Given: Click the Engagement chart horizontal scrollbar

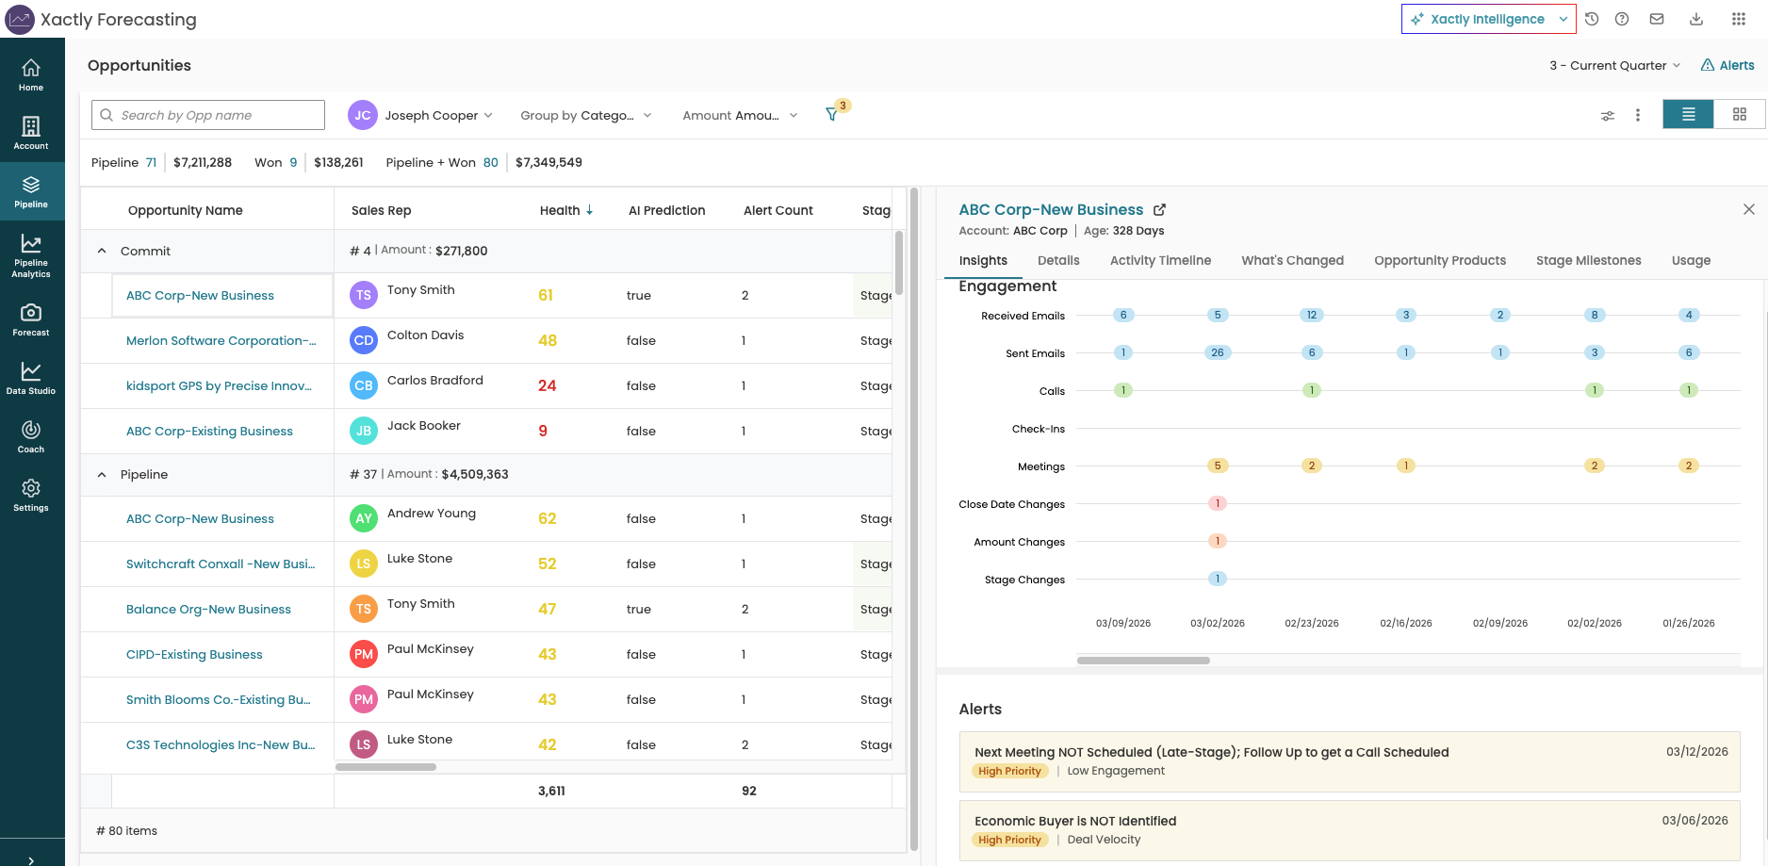Looking at the screenshot, I should 1143,661.
